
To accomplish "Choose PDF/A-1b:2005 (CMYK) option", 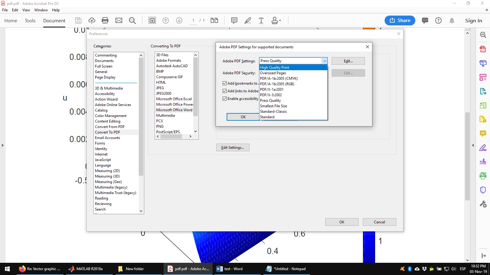I will pyautogui.click(x=293, y=79).
